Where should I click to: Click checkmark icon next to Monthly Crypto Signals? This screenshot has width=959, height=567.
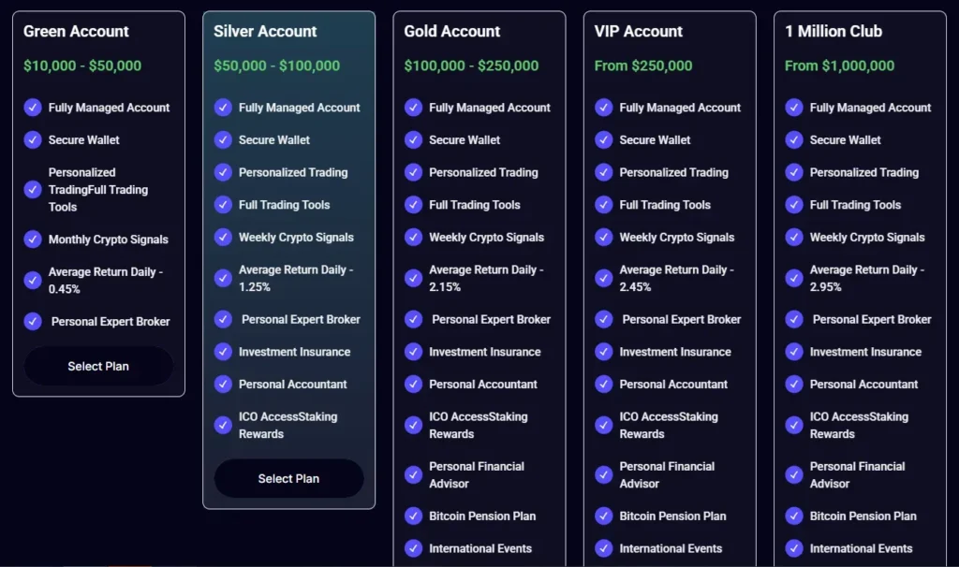click(33, 239)
